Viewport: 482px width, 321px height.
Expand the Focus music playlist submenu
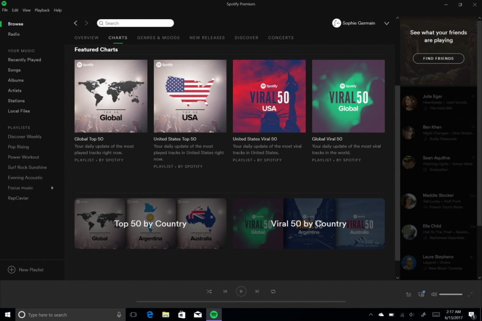pyautogui.click(x=52, y=188)
